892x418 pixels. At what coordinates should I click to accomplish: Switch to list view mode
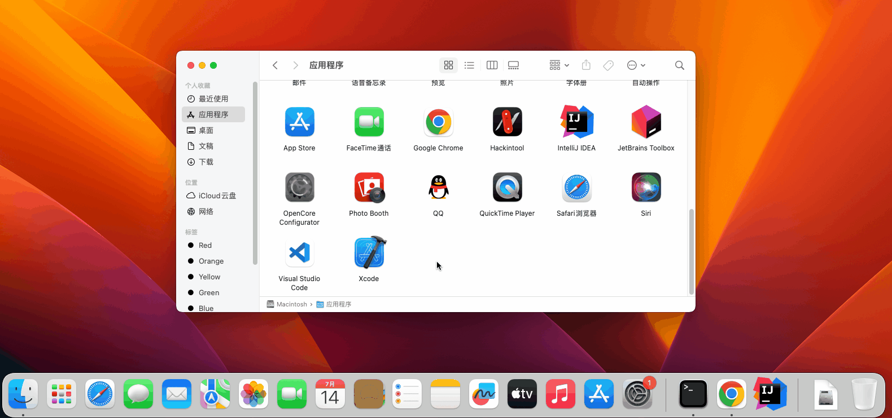pyautogui.click(x=469, y=65)
